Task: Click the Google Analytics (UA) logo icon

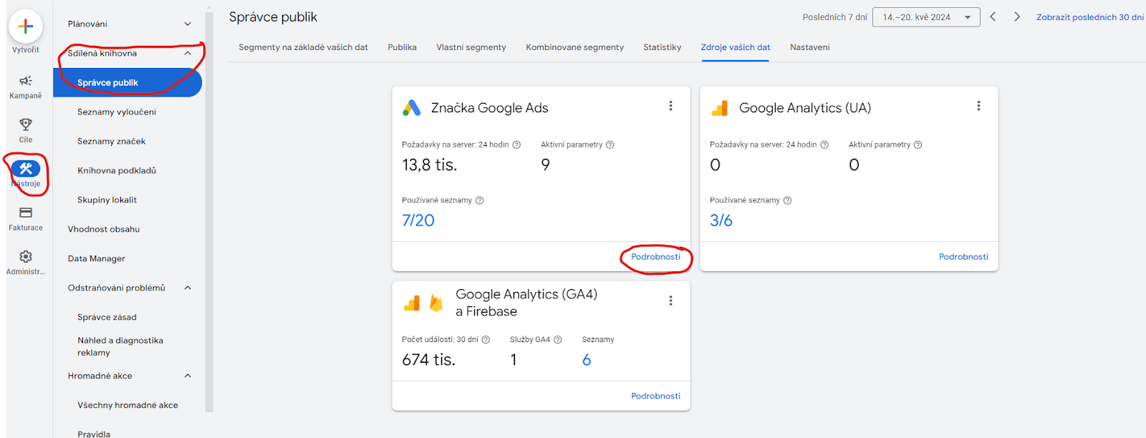Action: (x=720, y=108)
